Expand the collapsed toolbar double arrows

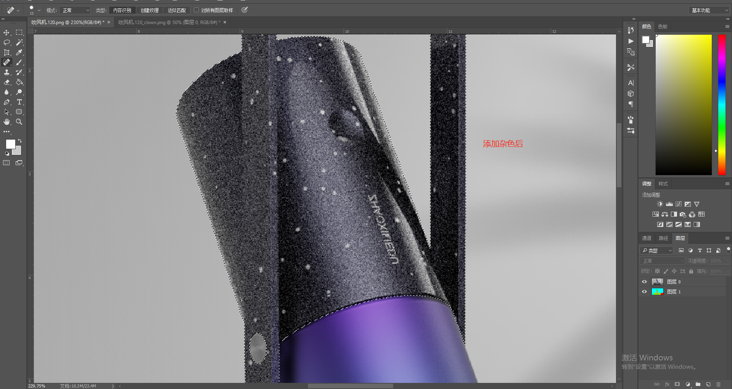pos(3,18)
